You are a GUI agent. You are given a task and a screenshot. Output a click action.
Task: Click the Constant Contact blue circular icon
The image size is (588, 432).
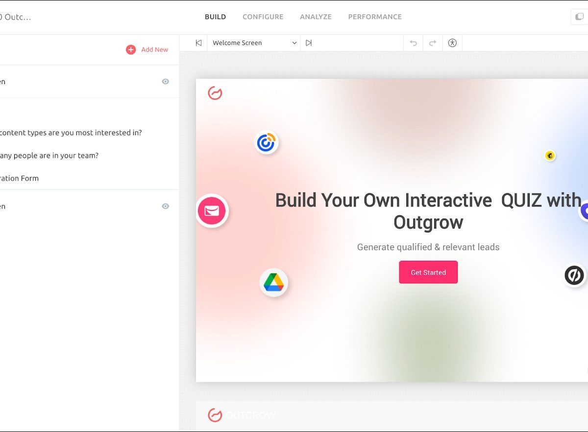(x=267, y=143)
